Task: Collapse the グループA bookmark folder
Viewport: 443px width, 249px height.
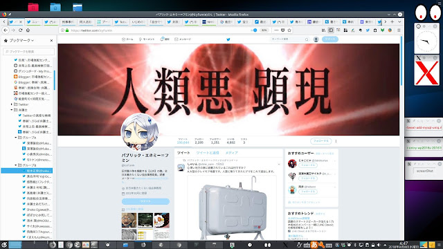Action: coord(16,138)
